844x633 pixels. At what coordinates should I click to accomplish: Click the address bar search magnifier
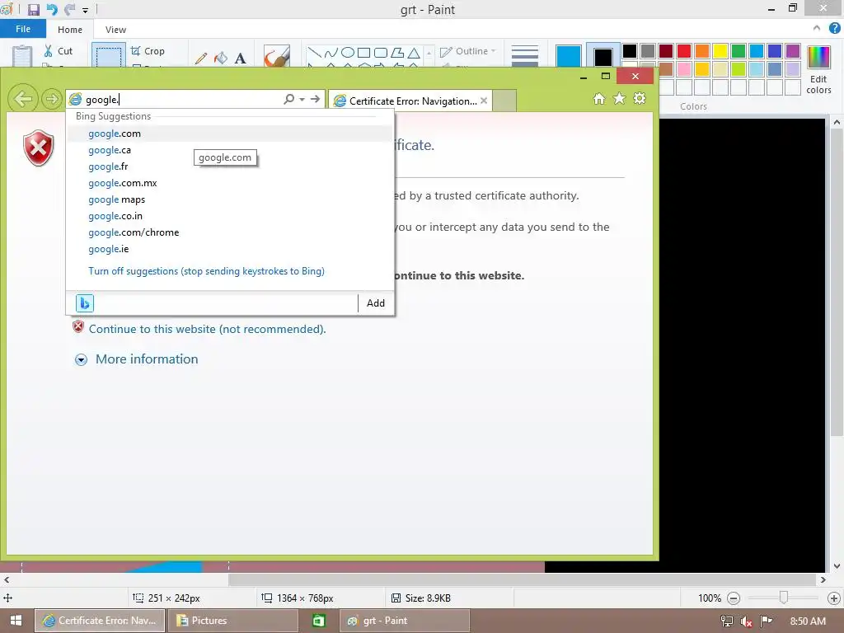click(289, 99)
